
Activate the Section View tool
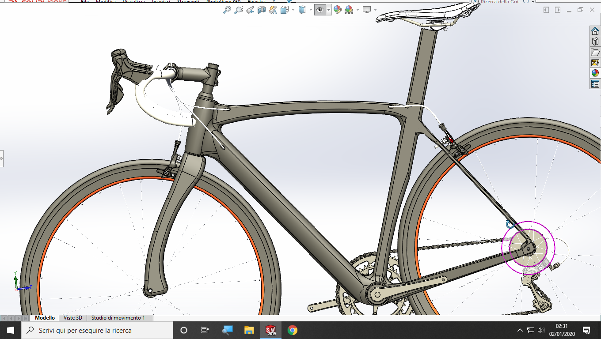click(x=262, y=10)
